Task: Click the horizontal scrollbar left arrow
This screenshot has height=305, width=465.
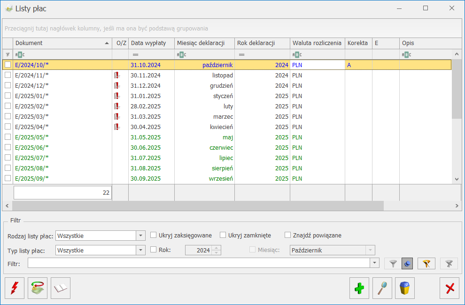Action: 7,206
